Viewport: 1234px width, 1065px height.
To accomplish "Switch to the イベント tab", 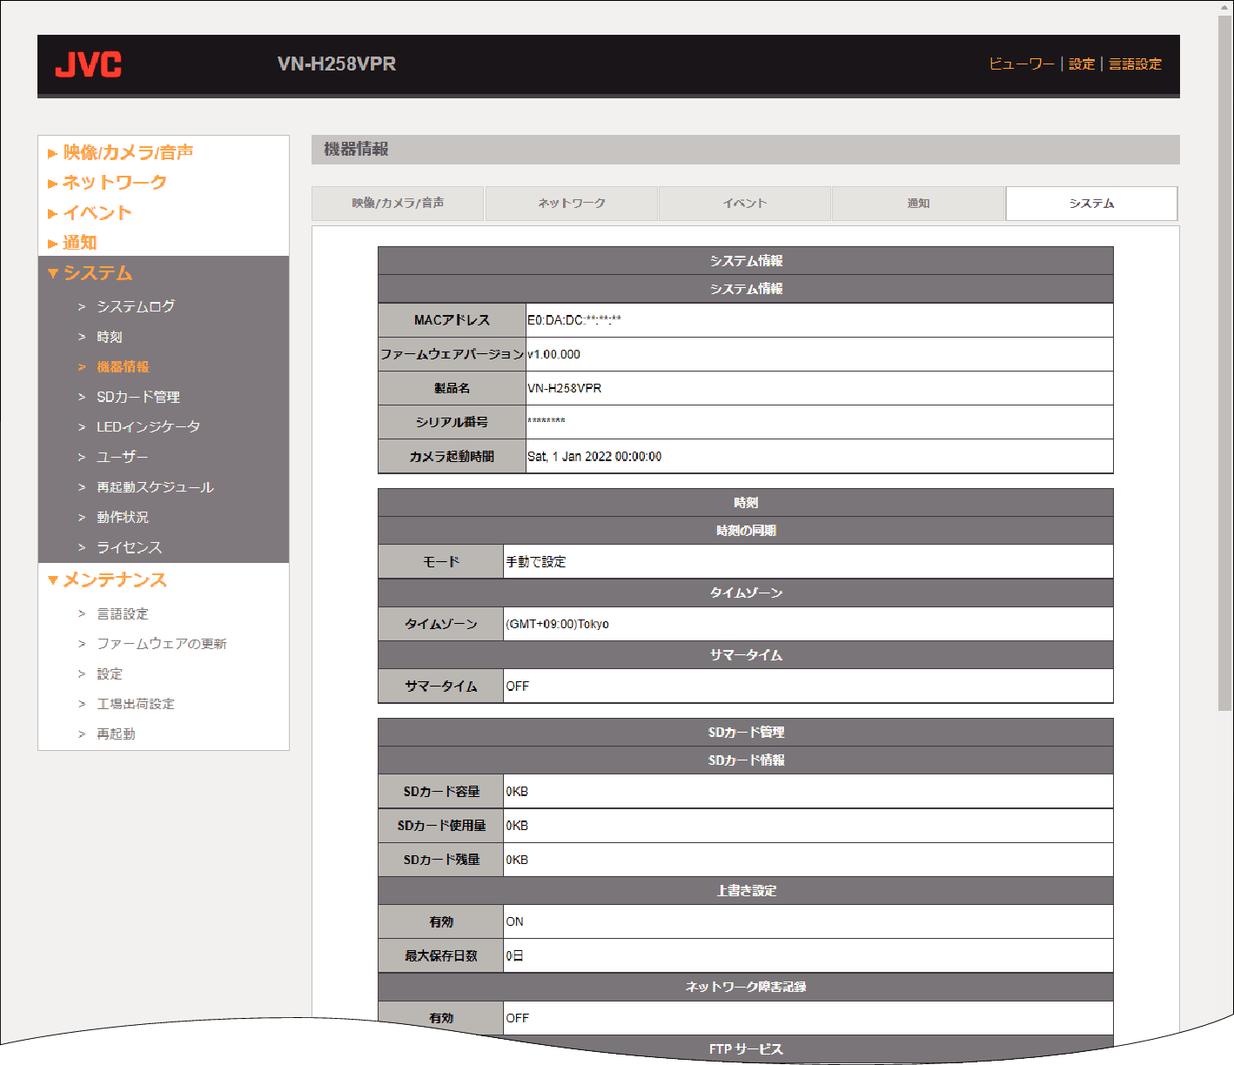I will [x=745, y=203].
